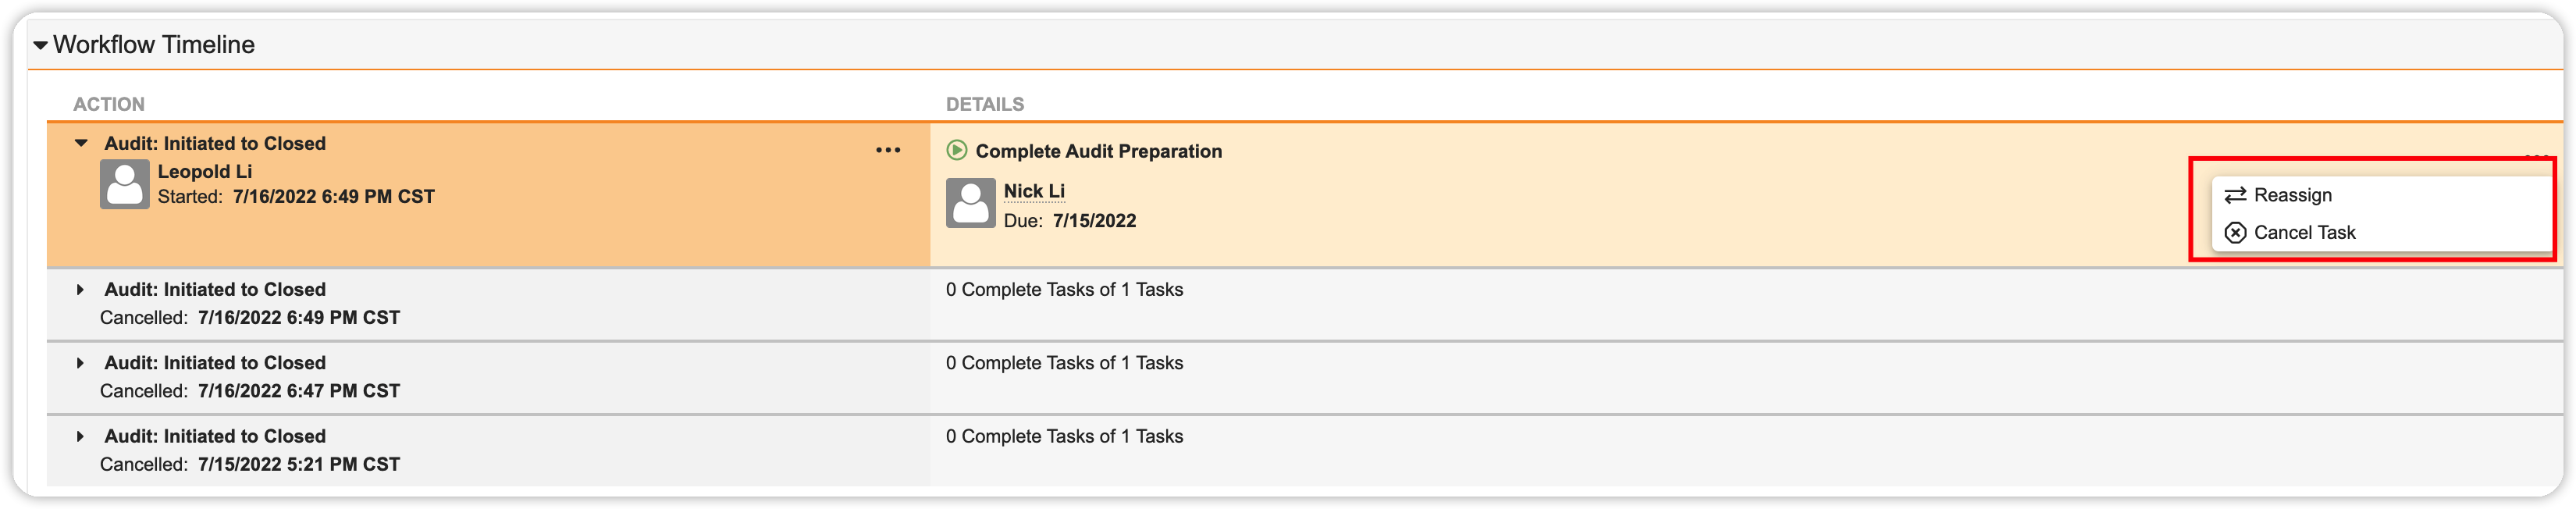Screen dimensions: 2576x509
Task: Click the Workflow Timeline heading
Action: click(154, 45)
